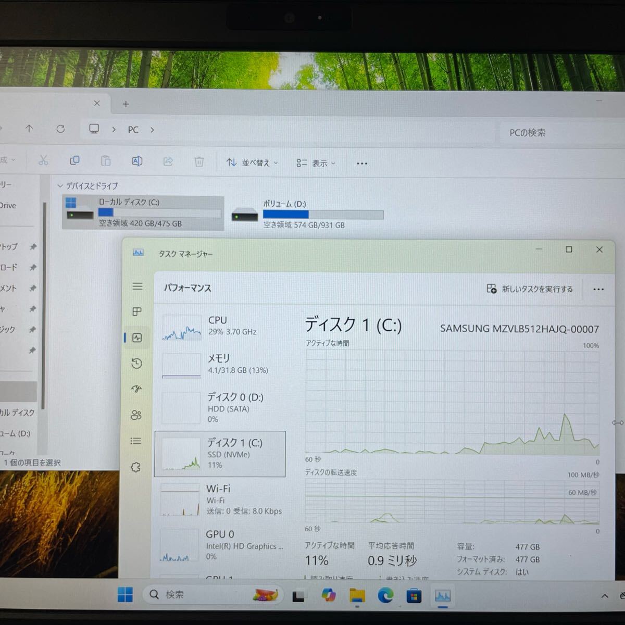Select ボリューム (D:) in the Explorer sidebar
The height and width of the screenshot is (625, 625).
[16, 433]
